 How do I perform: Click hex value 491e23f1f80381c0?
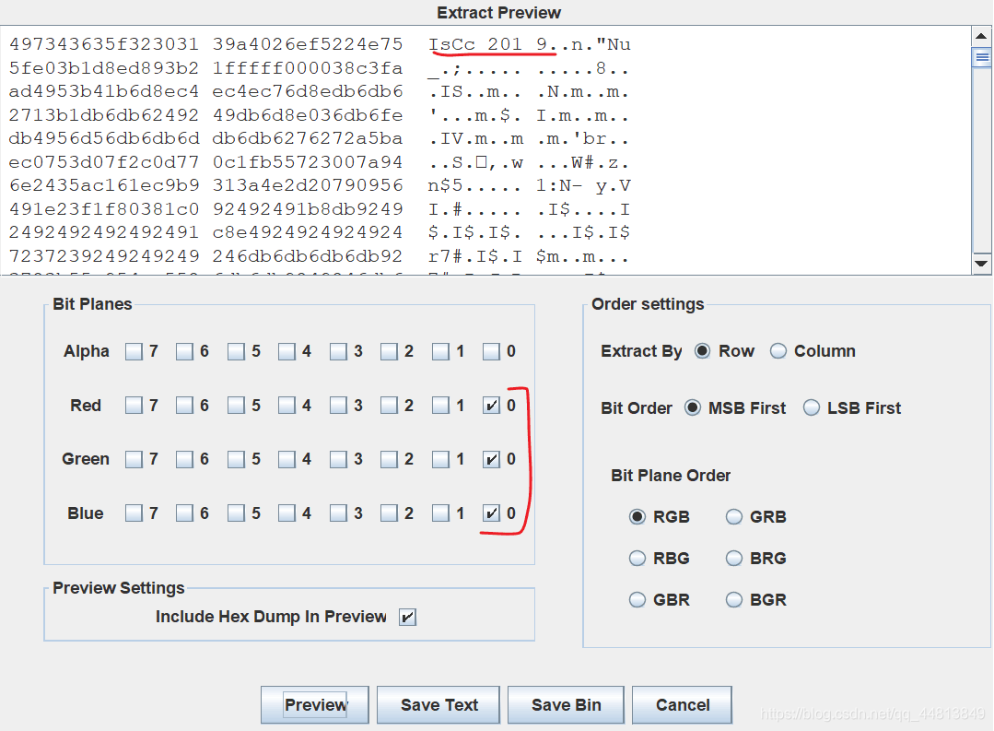point(104,208)
